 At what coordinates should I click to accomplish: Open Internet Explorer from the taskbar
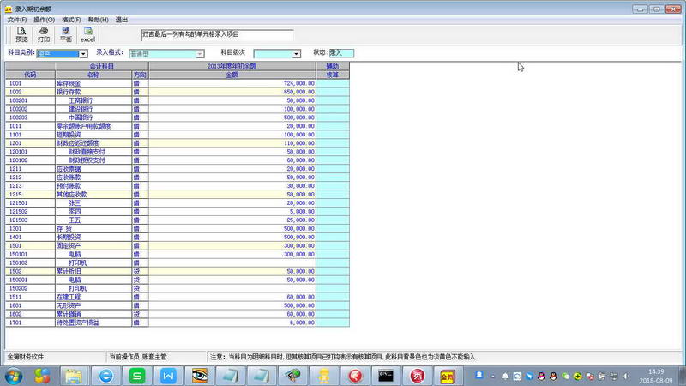click(x=105, y=376)
